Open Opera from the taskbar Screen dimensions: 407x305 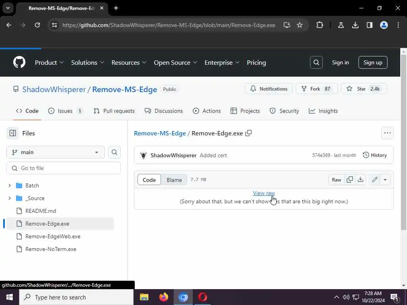click(202, 297)
